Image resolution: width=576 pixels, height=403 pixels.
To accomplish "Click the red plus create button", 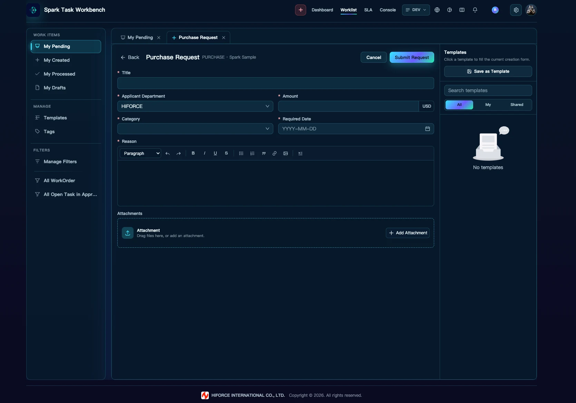I will 300,10.
